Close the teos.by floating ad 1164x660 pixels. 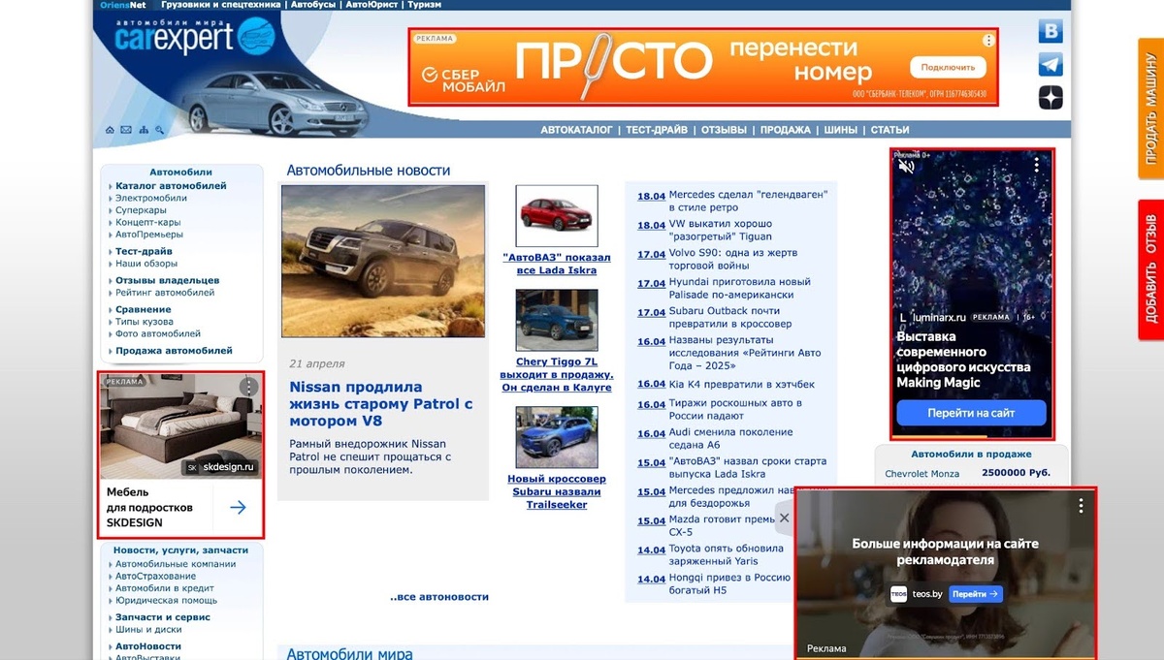(784, 518)
